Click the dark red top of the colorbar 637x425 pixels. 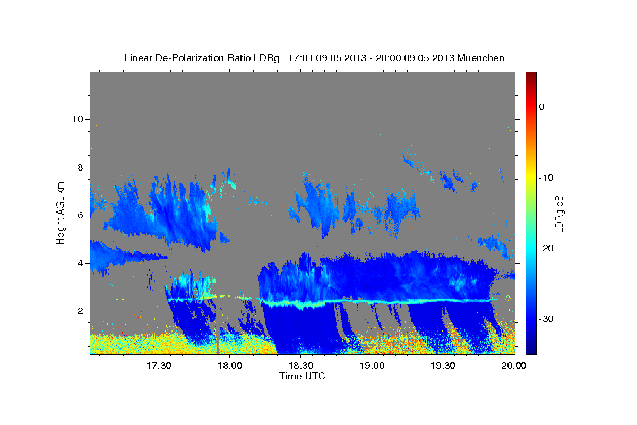(x=531, y=75)
